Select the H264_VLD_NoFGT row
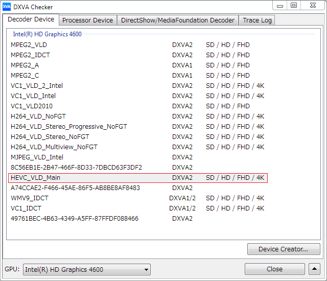The image size is (327, 281). coord(137,116)
